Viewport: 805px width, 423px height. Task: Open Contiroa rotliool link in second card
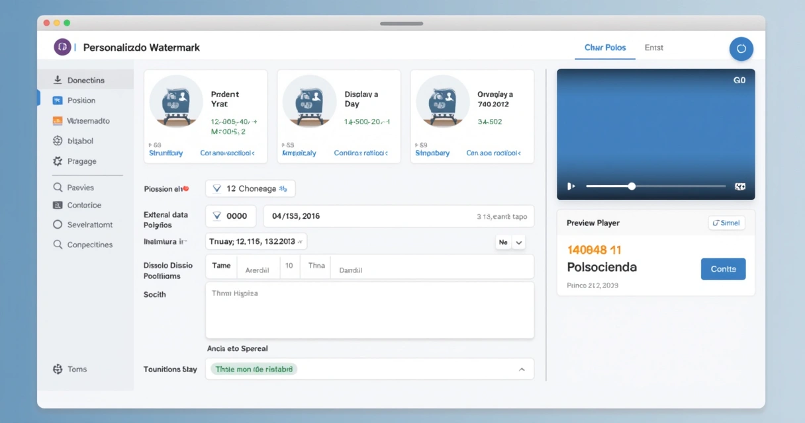coord(360,153)
